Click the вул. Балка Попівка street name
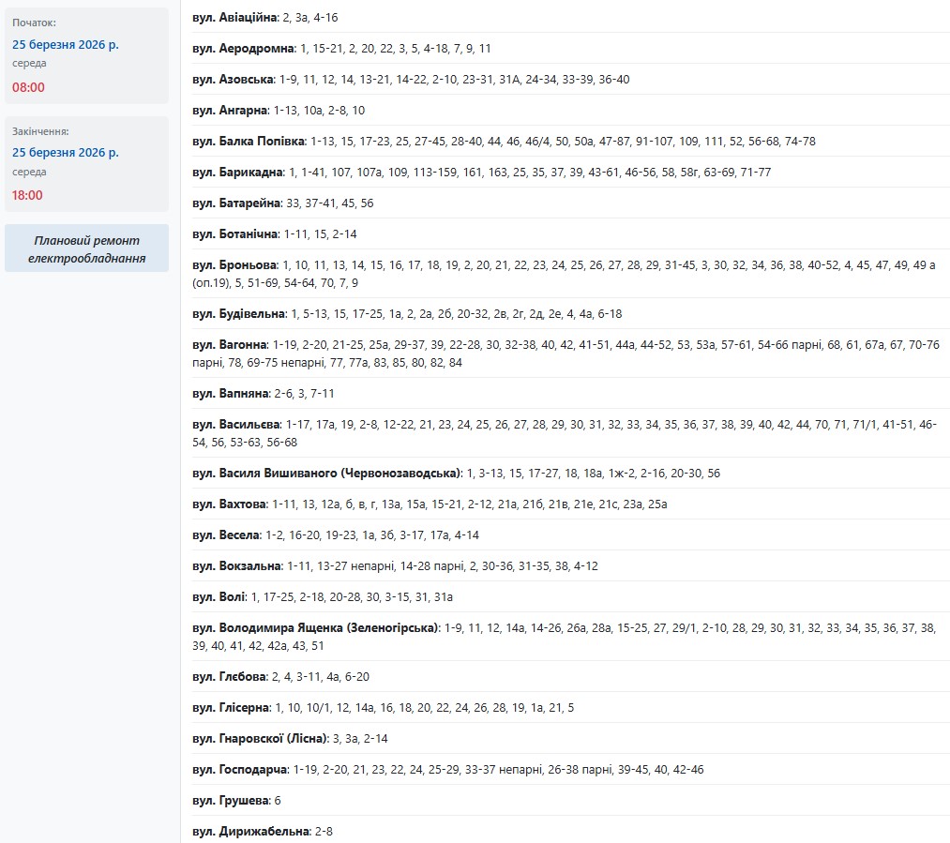This screenshot has width=950, height=843. 249,141
